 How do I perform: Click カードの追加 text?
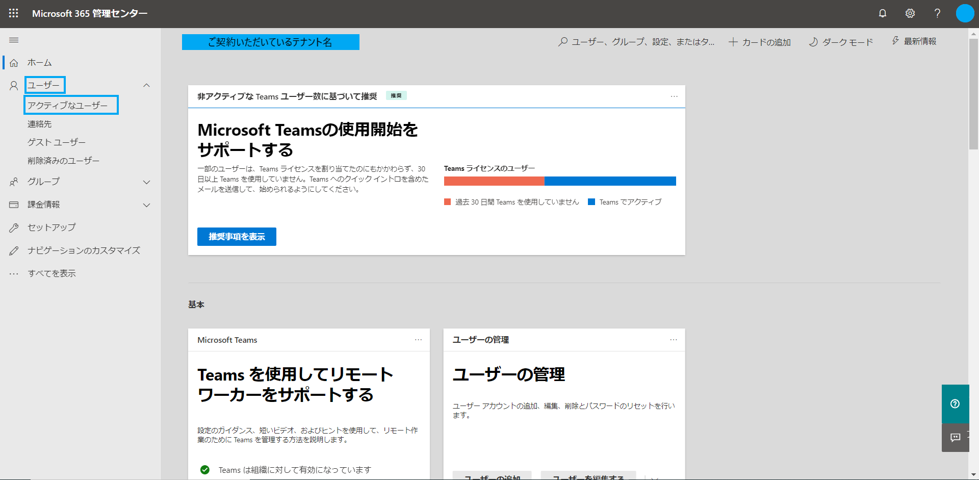(x=766, y=42)
